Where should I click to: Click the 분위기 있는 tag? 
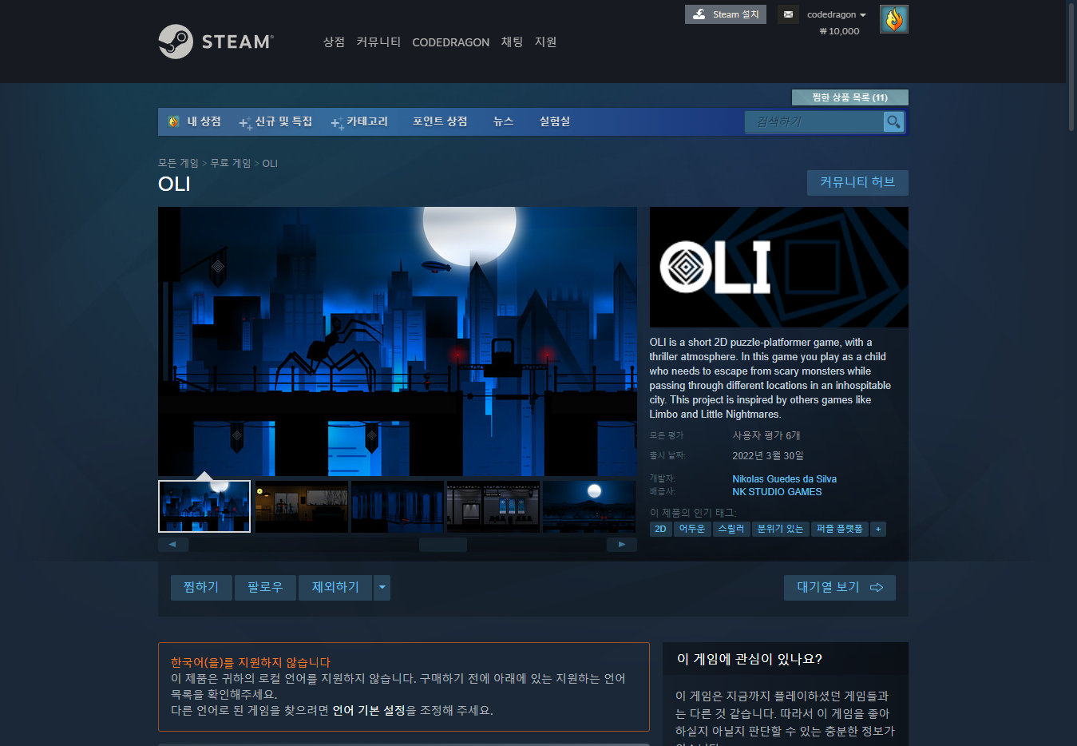pyautogui.click(x=780, y=529)
